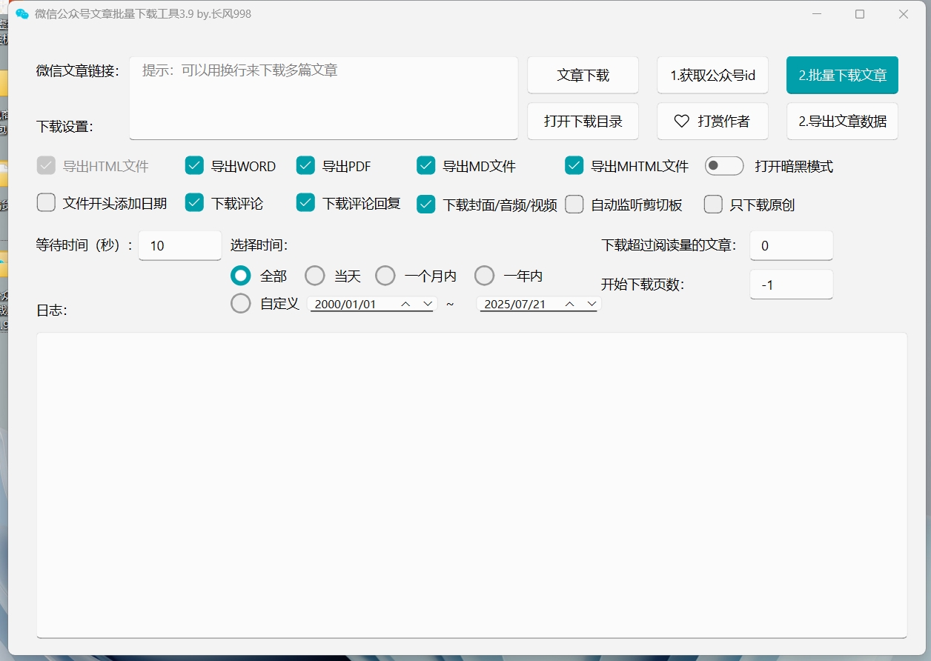This screenshot has width=931, height=661.
Task: Click inside the 日志 log output area
Action: pyautogui.click(x=471, y=485)
